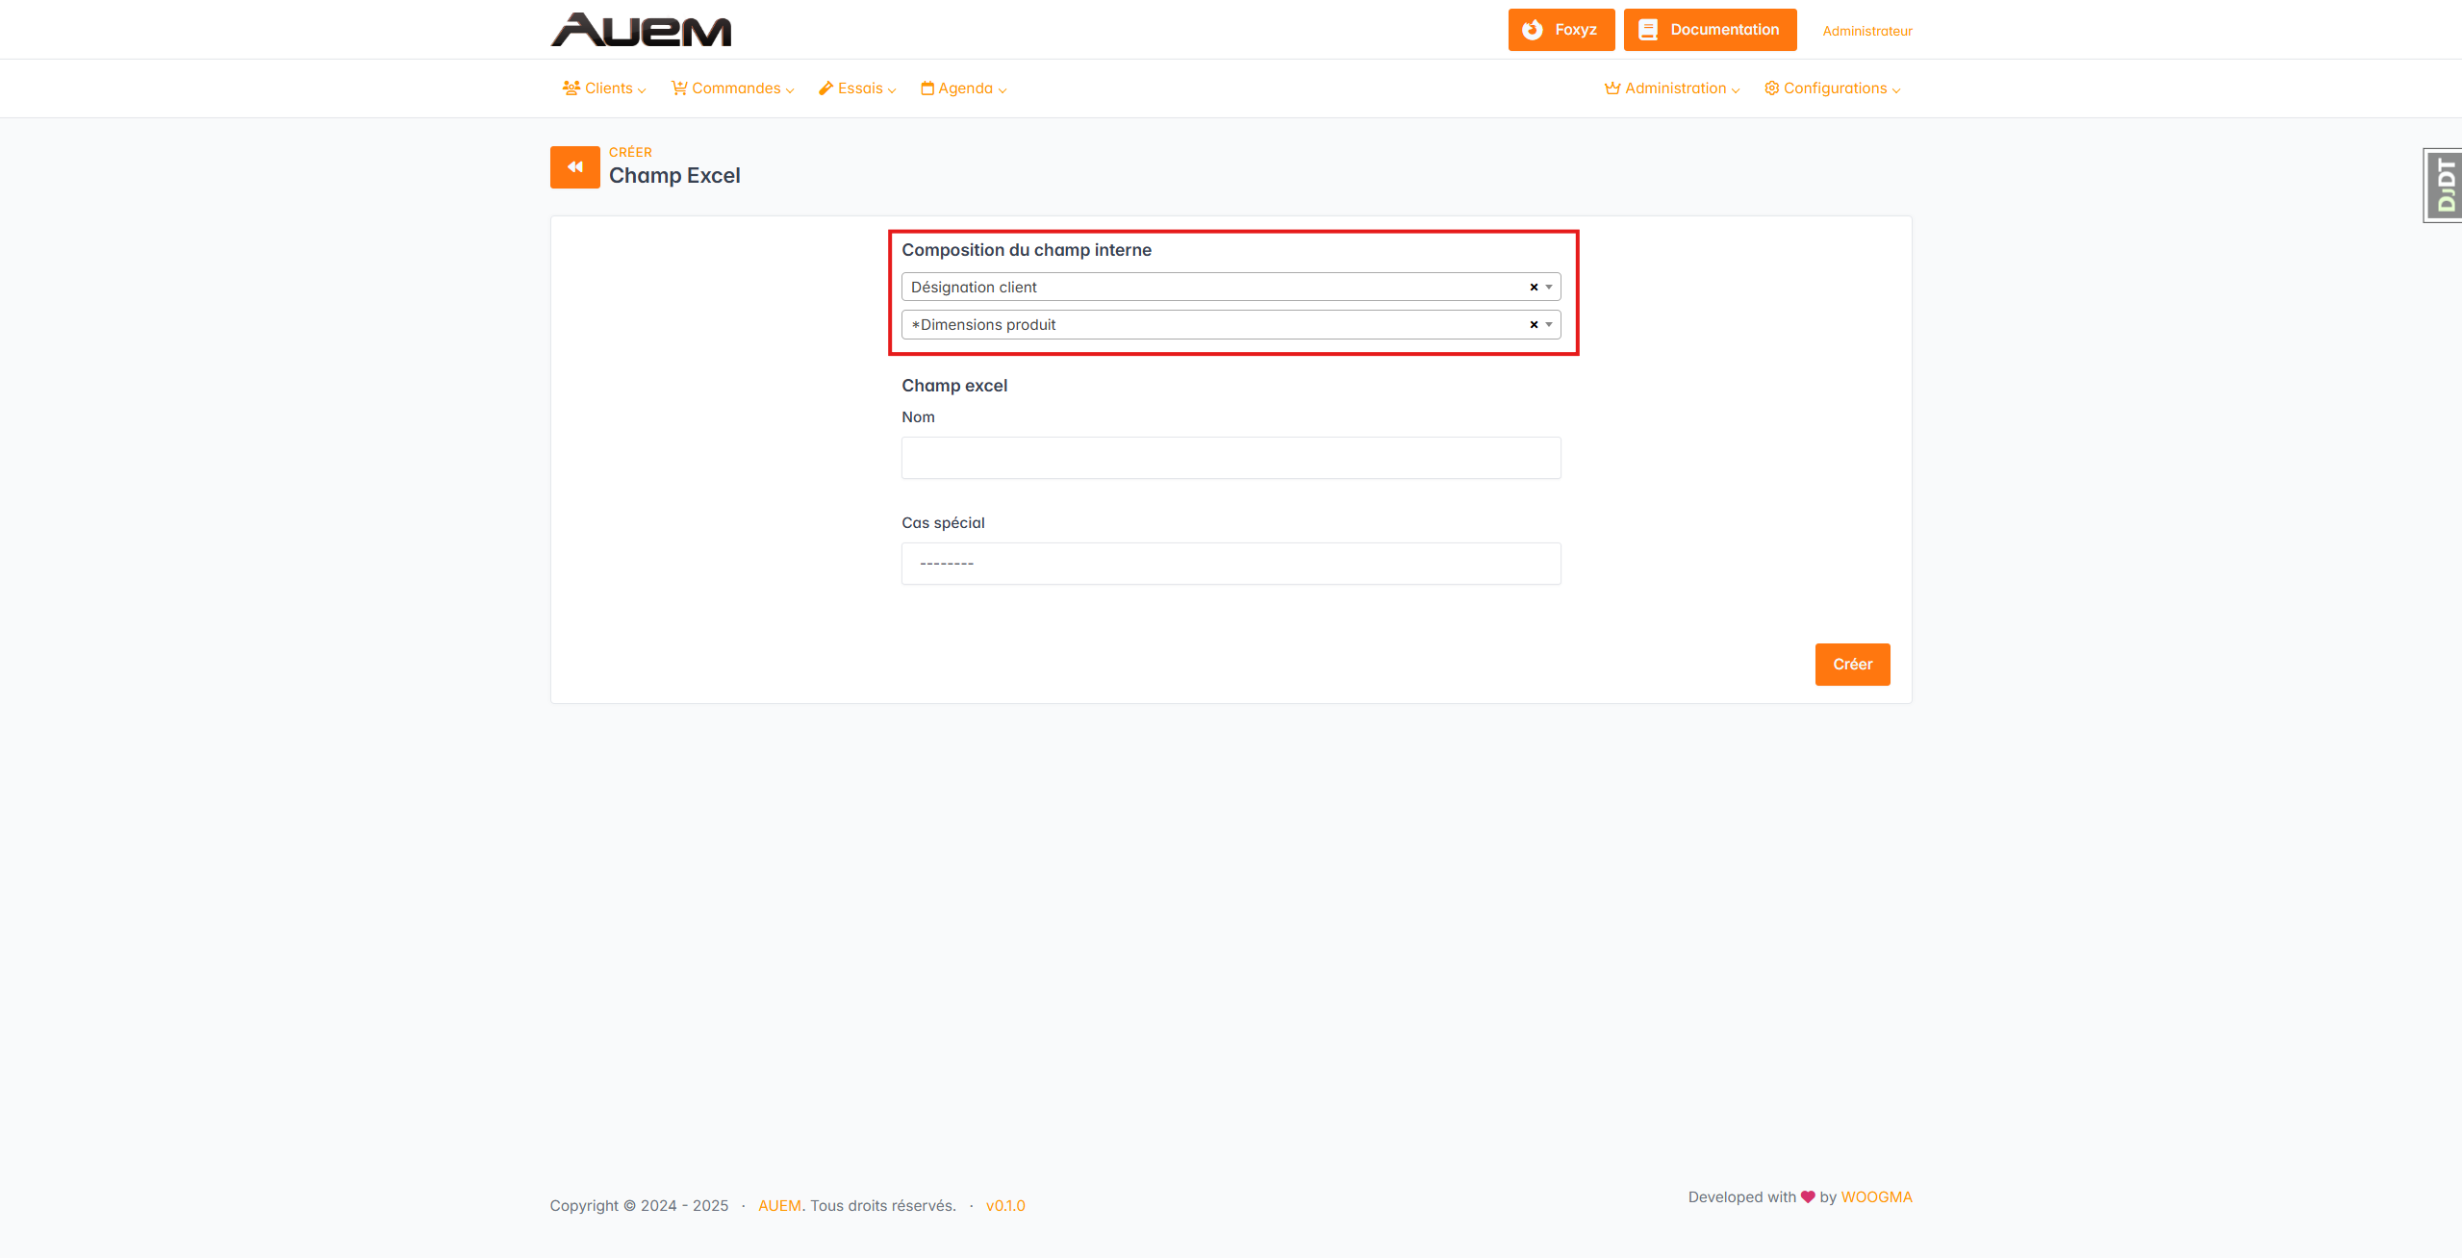
Task: Expand the Dimensions produit dropdown arrow
Action: pyautogui.click(x=1549, y=325)
